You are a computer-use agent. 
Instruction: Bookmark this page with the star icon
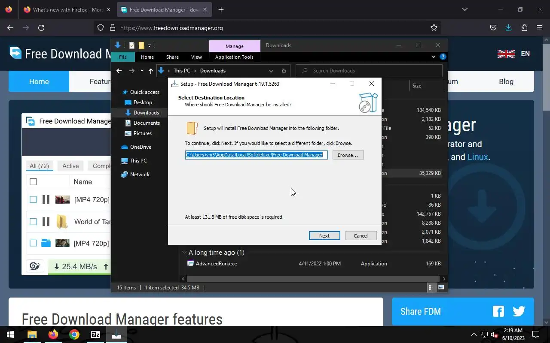coord(434,28)
